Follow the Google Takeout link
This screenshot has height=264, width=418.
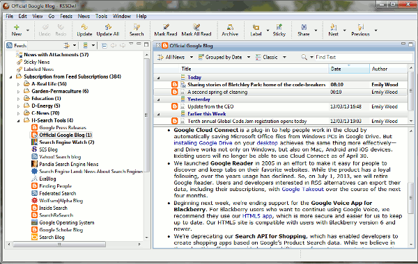[x=302, y=189]
